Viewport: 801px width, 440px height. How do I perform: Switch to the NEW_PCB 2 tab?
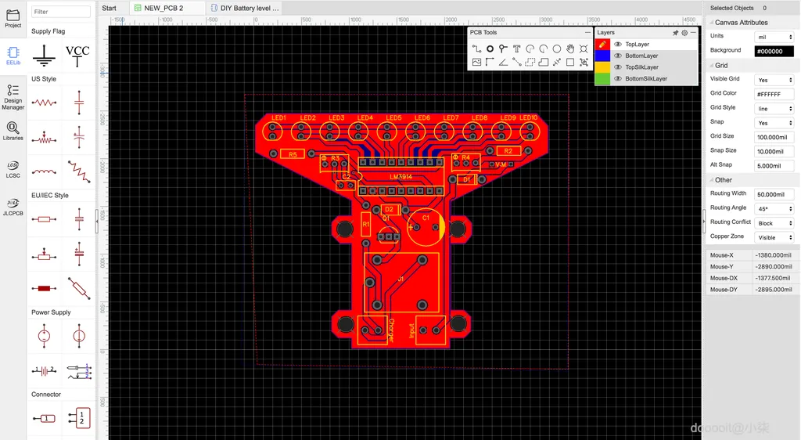(x=164, y=8)
